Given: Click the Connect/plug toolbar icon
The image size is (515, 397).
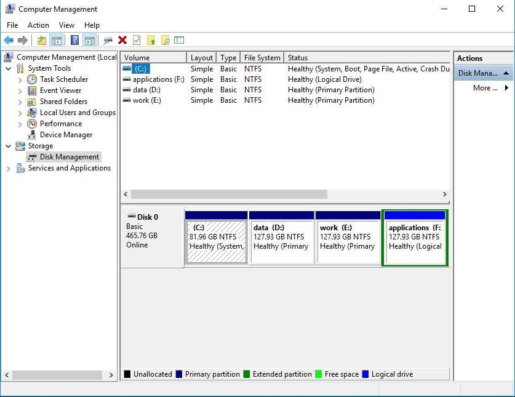Looking at the screenshot, I should (108, 41).
